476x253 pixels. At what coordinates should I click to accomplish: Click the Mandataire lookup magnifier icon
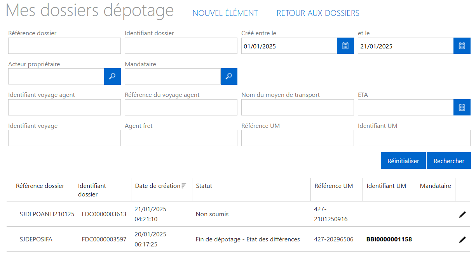tap(229, 76)
